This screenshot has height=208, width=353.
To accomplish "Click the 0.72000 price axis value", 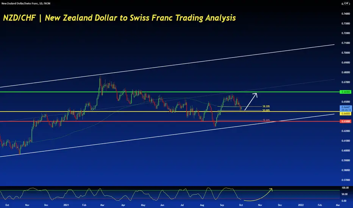I will (x=346, y=33).
